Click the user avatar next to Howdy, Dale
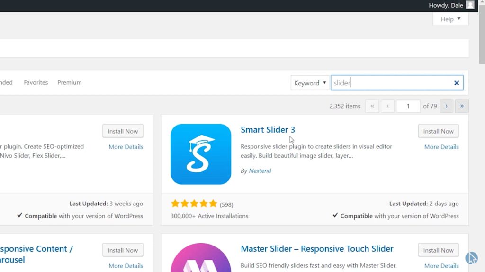 pos(470,5)
